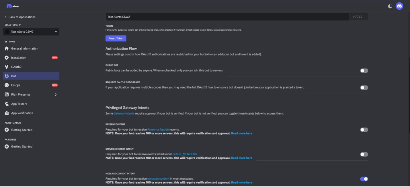Click Read more here under Server Members Intent

click(242, 158)
